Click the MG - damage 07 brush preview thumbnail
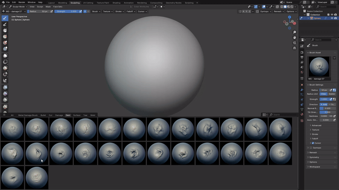This screenshot has width=339, height=190. tap(319, 67)
